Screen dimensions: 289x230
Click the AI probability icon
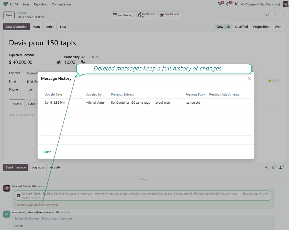83,57
